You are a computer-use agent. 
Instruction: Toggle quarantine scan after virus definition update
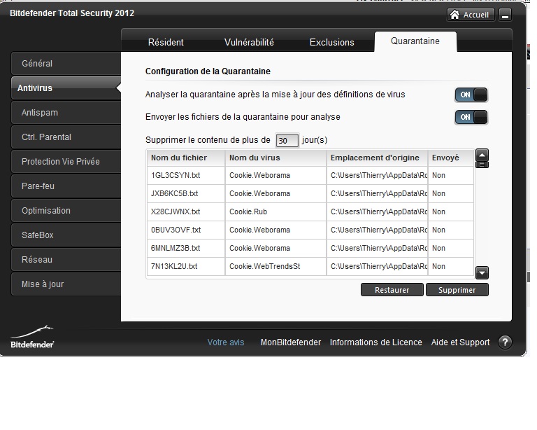click(471, 95)
